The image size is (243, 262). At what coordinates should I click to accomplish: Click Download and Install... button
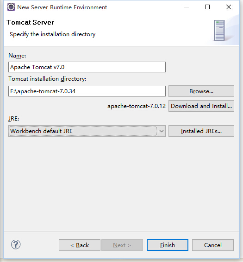coord(201,106)
